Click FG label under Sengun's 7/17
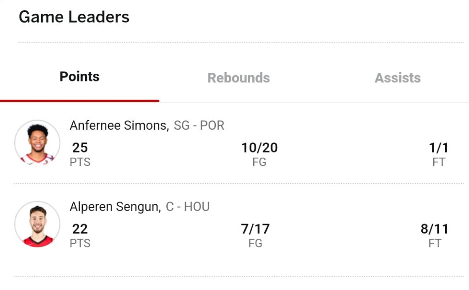This screenshot has height=290, width=469. [x=256, y=243]
